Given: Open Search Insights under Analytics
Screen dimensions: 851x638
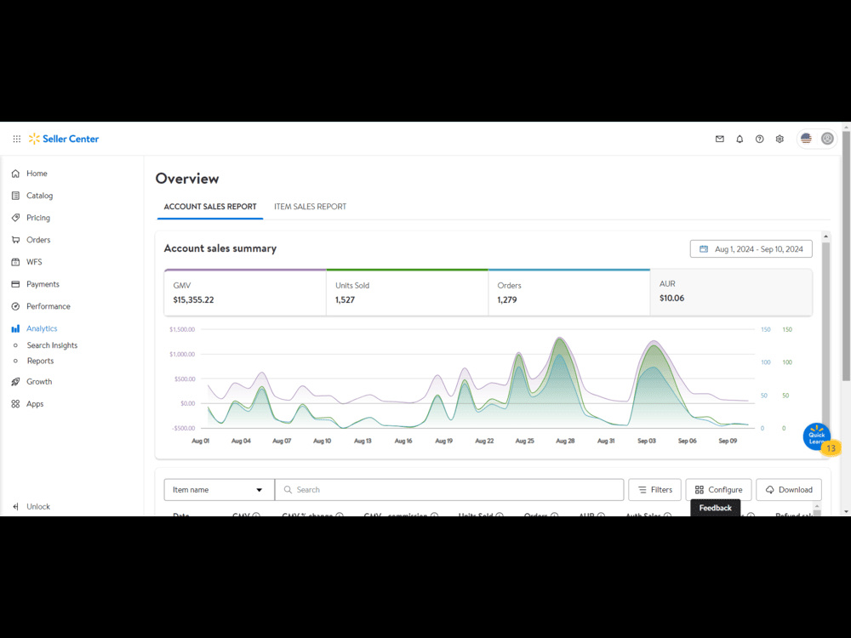Looking at the screenshot, I should [52, 345].
